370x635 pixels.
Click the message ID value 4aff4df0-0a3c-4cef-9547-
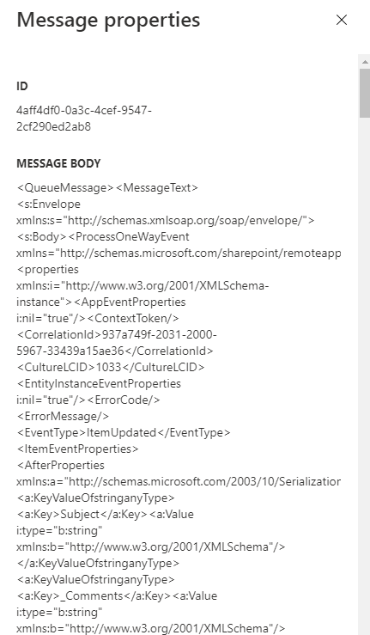[84, 110]
